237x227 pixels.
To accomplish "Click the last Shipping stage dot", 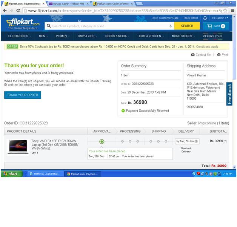I will point(166,141).
